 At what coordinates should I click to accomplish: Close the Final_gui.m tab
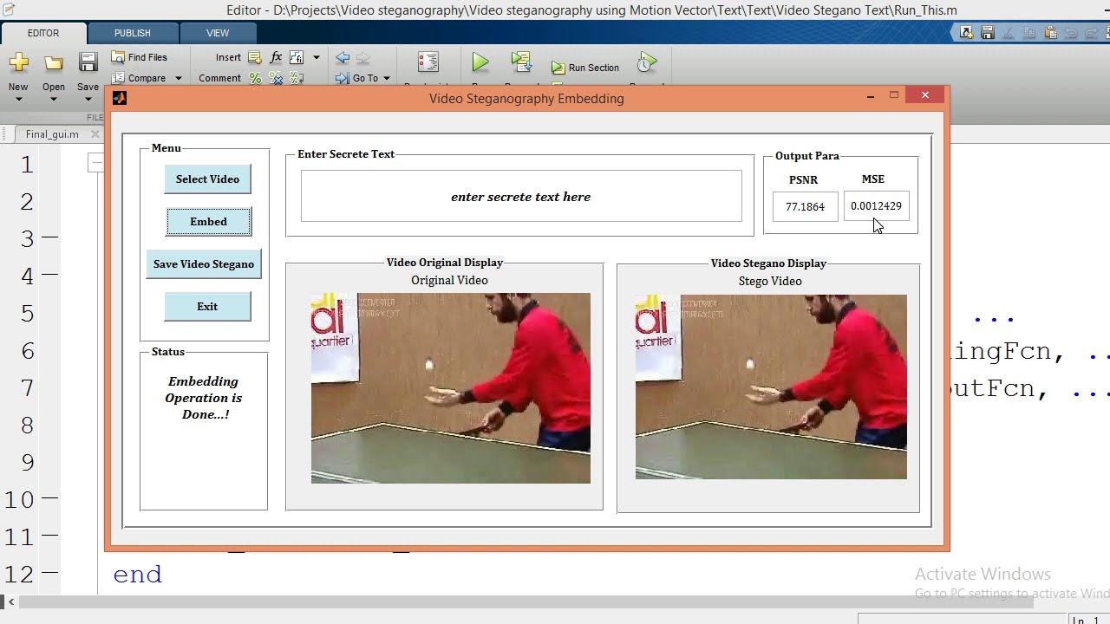[x=95, y=134]
